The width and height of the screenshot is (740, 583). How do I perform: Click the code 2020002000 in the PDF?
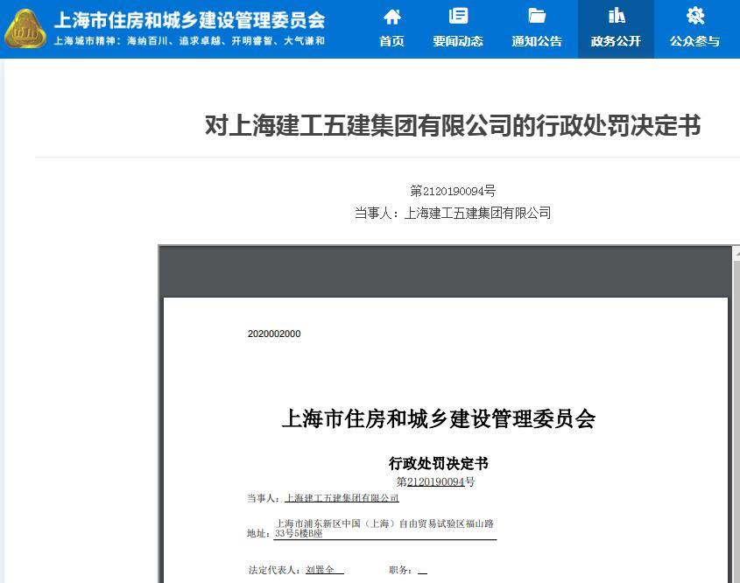tap(274, 334)
